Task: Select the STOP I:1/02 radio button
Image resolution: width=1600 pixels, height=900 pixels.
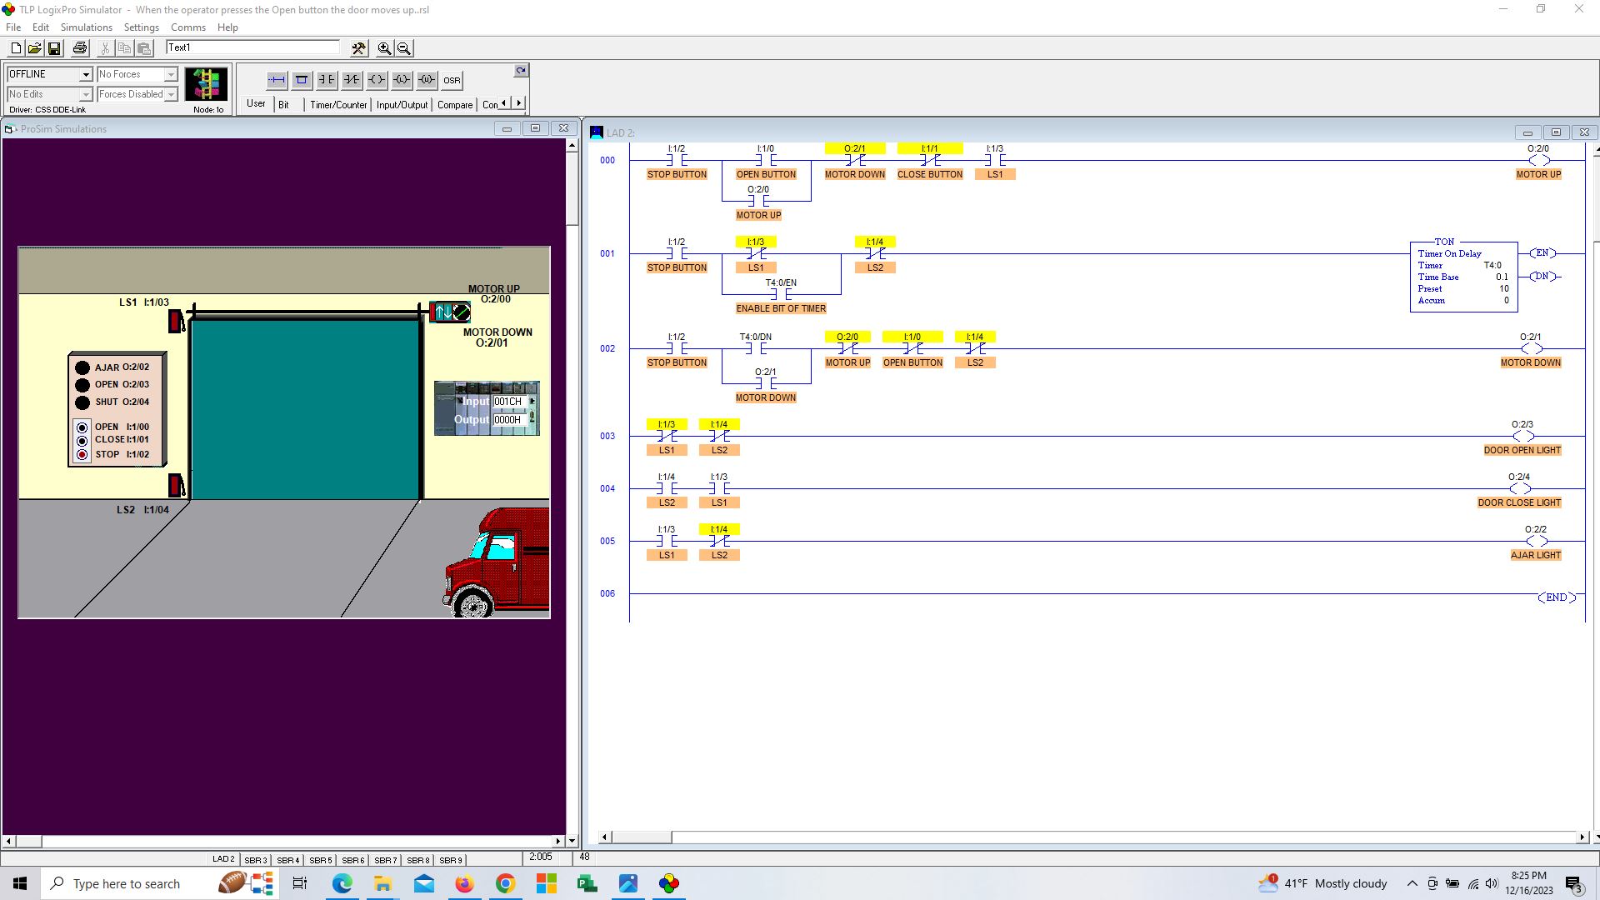Action: coord(82,454)
